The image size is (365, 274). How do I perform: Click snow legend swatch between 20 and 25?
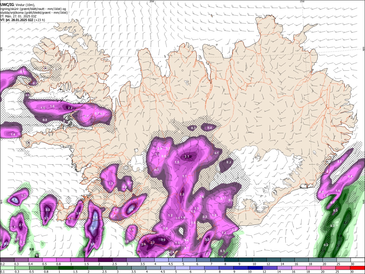pos(329,260)
